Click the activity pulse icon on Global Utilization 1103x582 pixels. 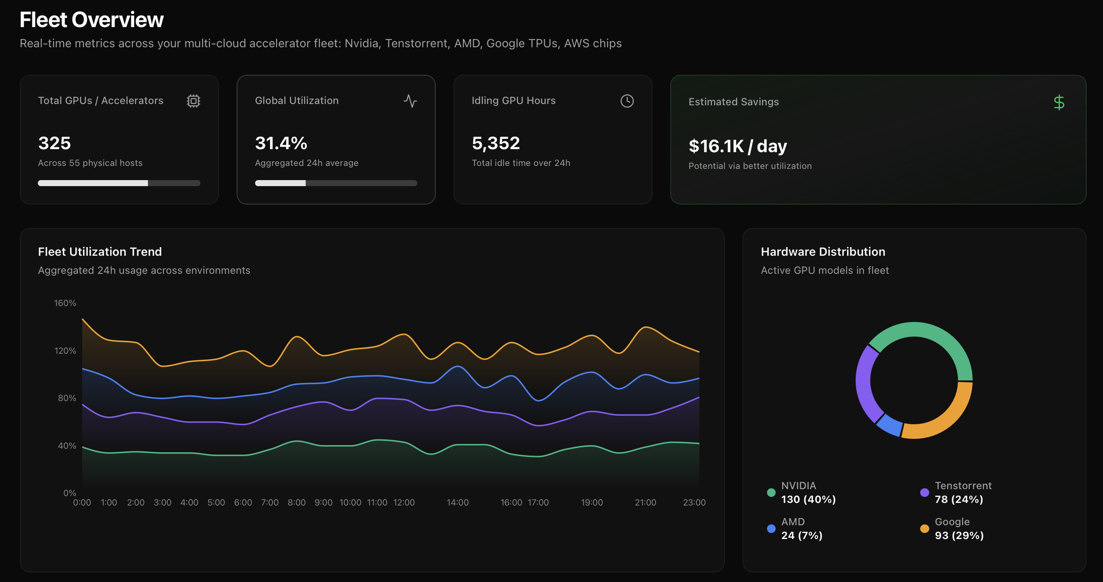(410, 101)
